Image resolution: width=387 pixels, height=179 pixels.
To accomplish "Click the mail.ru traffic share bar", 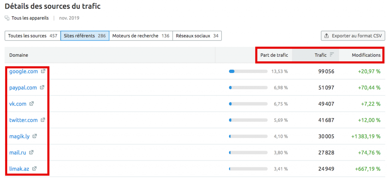I will click(x=248, y=153).
